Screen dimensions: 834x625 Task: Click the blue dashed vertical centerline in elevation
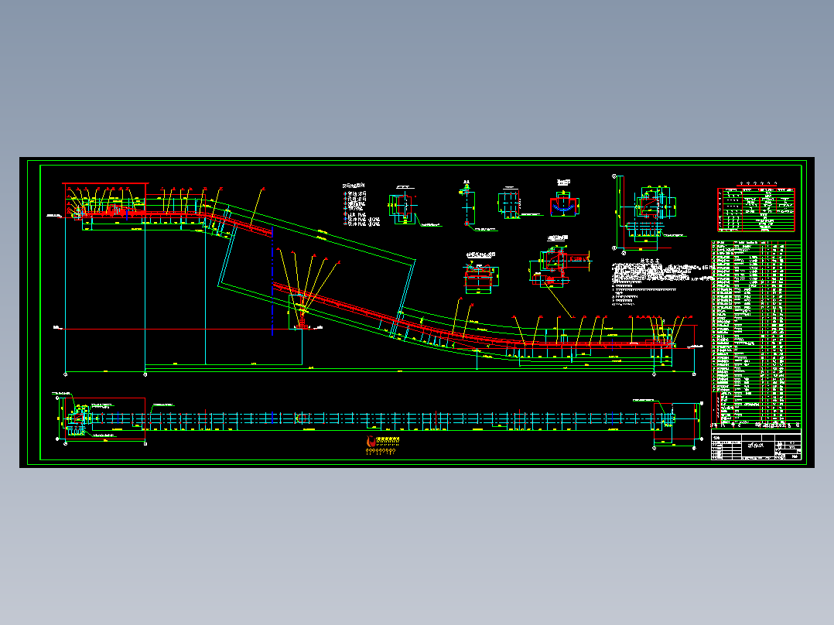point(272,281)
